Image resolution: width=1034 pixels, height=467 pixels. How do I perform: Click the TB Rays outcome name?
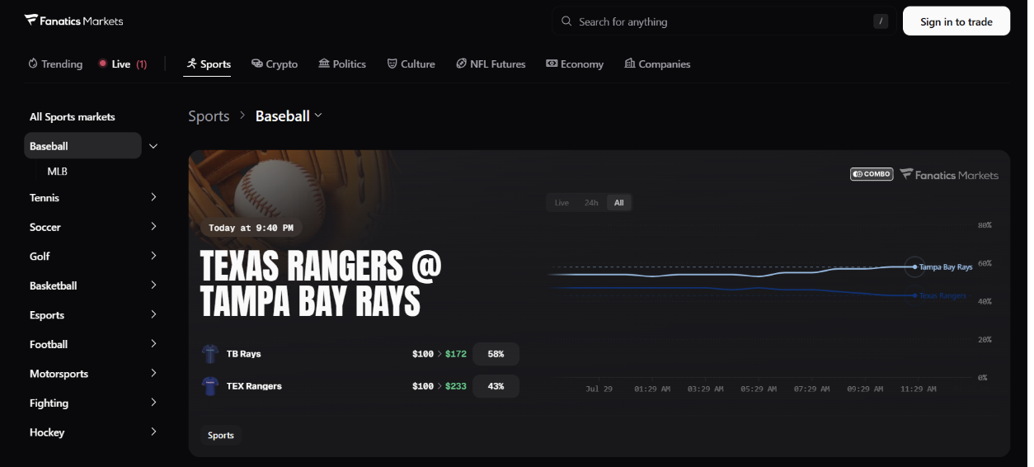[x=243, y=354]
